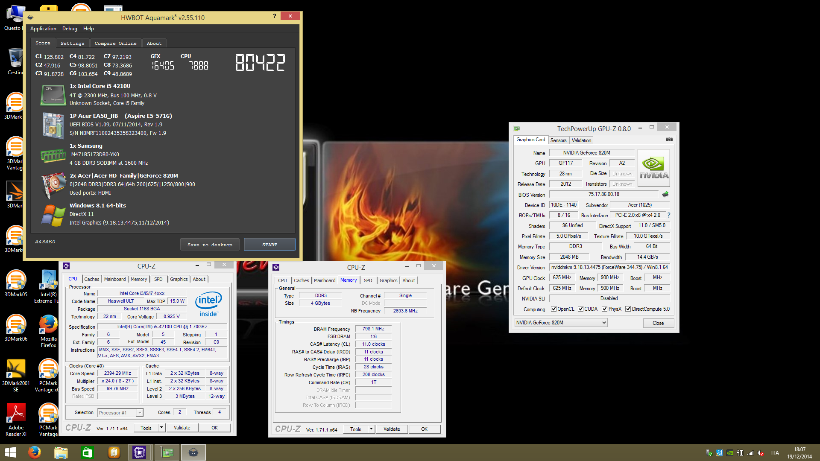This screenshot has height=461, width=820.
Task: Click the Intel inside logo in CPU-Z
Action: point(208,304)
